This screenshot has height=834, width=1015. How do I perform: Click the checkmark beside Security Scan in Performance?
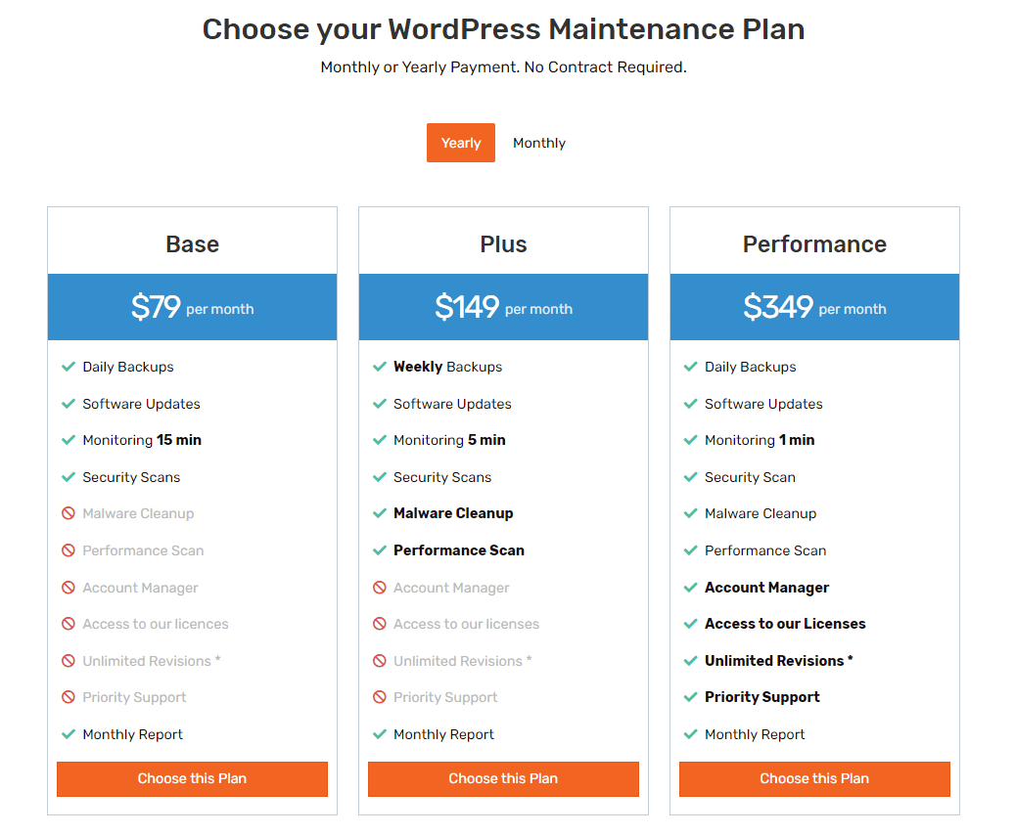pyautogui.click(x=691, y=477)
